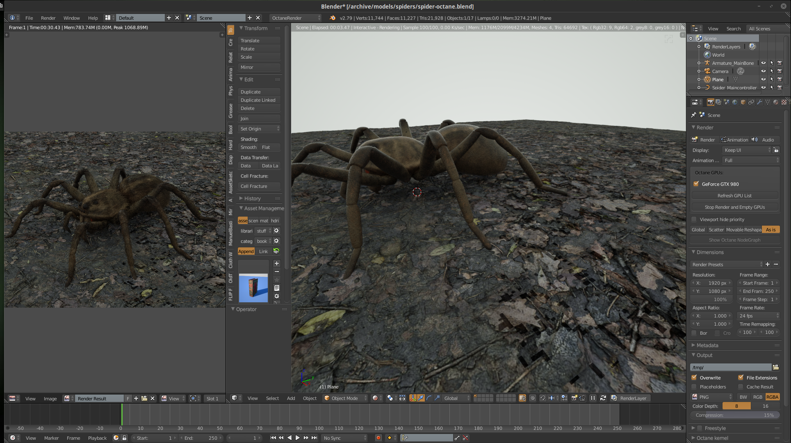This screenshot has height=443, width=791.
Task: Jump to the last frame
Action: [314, 438]
